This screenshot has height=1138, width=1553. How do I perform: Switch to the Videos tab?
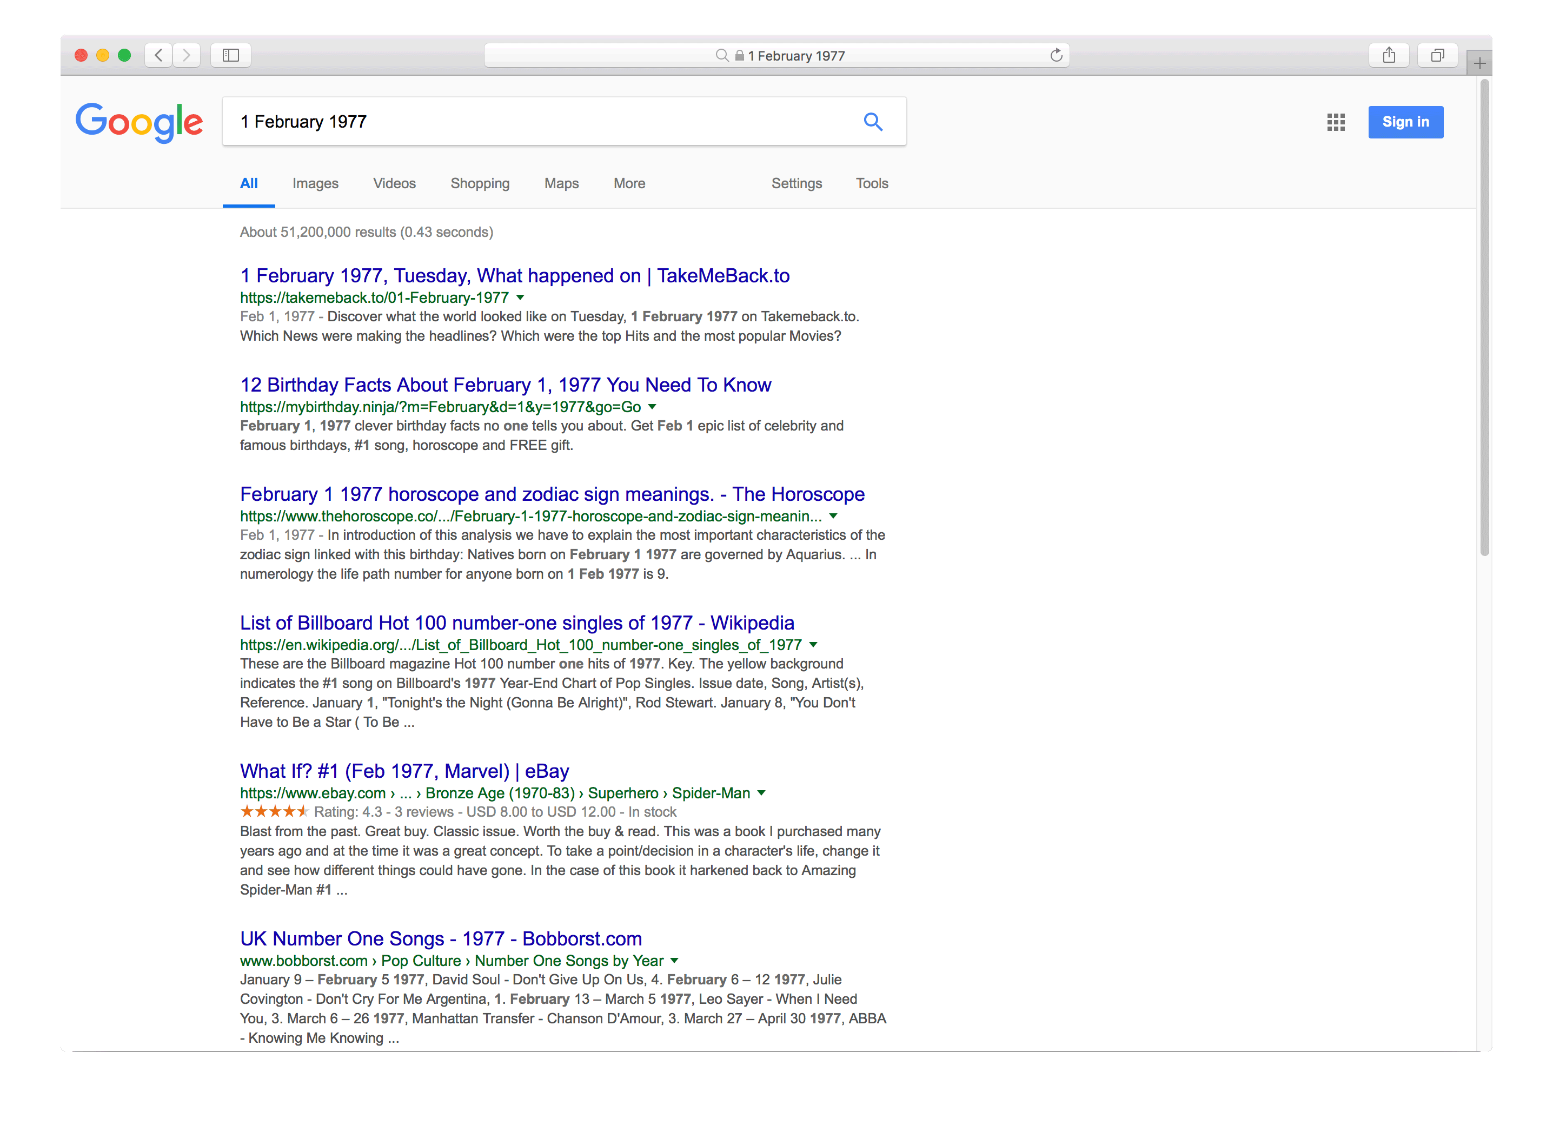click(x=394, y=184)
